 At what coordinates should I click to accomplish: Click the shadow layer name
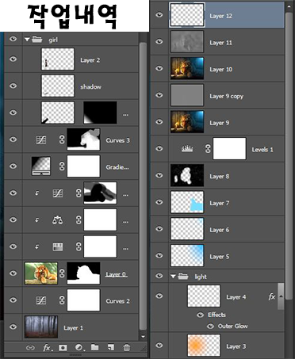[x=90, y=86]
